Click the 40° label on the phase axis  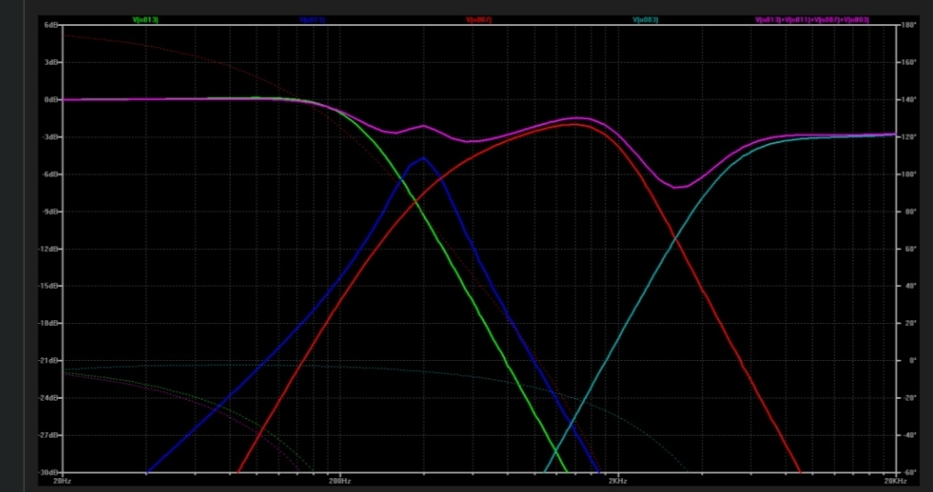[x=907, y=286]
